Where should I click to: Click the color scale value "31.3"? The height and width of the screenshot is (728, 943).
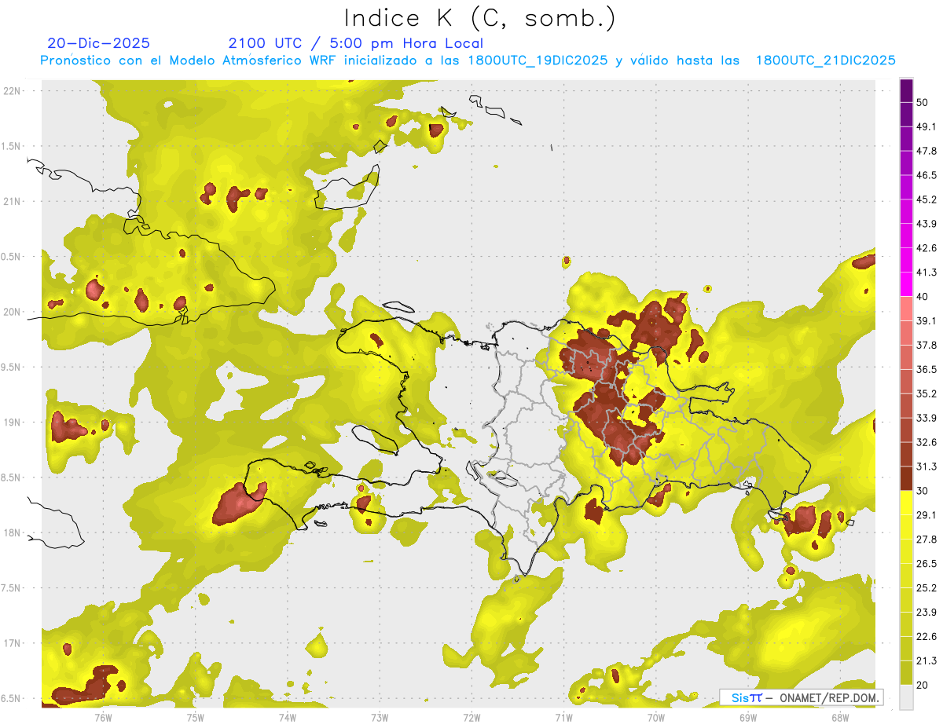(x=926, y=466)
